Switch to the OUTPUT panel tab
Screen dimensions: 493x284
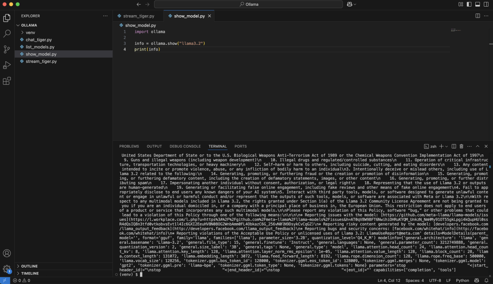tap(154, 146)
